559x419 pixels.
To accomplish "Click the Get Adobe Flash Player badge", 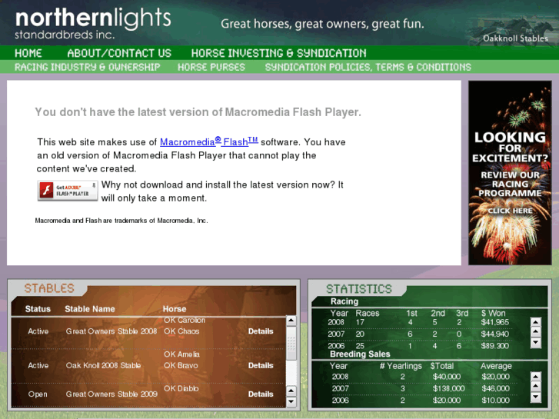I will click(68, 191).
